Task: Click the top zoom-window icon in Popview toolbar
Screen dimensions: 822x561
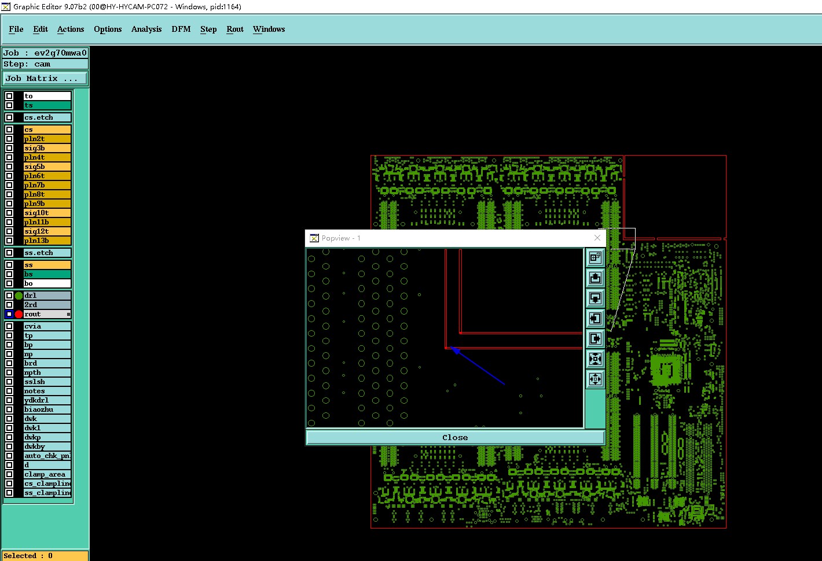Action: tap(595, 258)
